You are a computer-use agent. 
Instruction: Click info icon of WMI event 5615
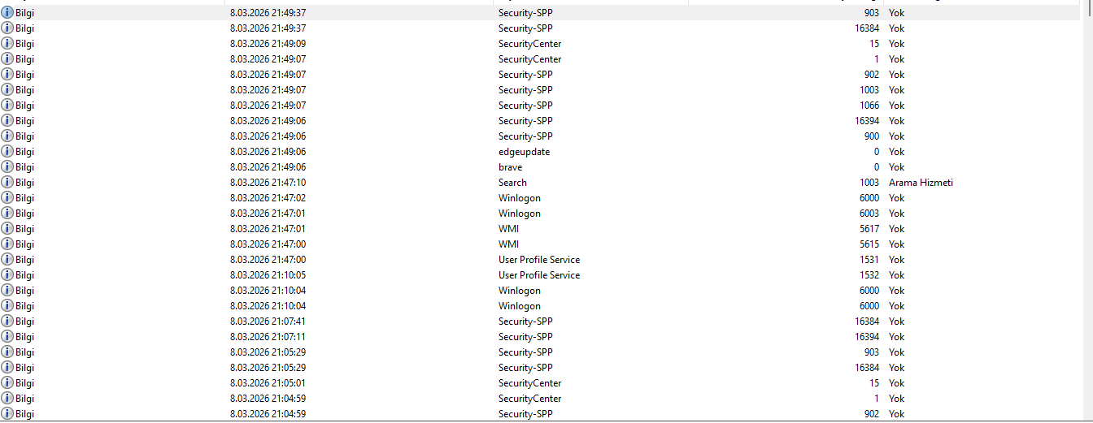(x=7, y=244)
